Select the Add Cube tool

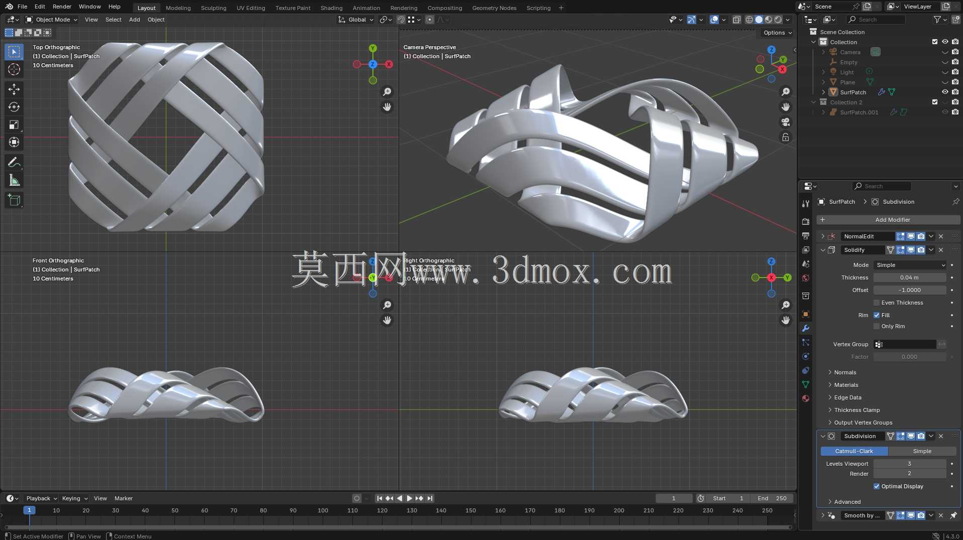coord(14,200)
